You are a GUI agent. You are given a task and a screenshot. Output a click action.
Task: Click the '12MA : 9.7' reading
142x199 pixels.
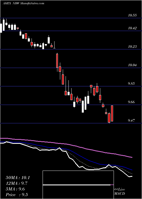pyautogui.click(x=16, y=183)
